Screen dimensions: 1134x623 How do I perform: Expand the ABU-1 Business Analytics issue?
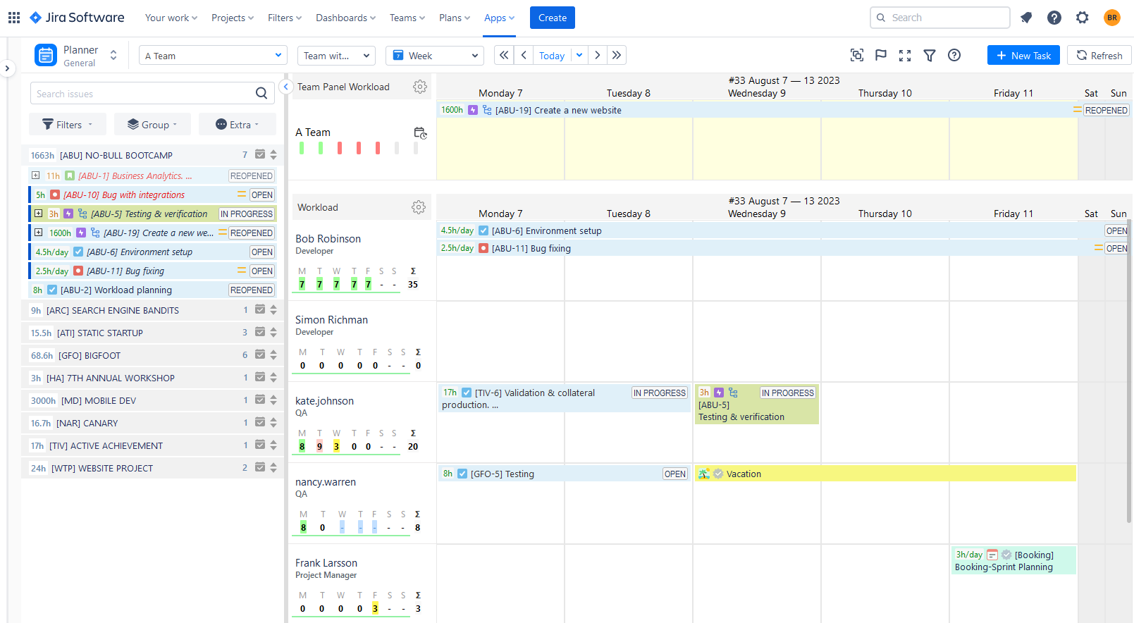35,175
